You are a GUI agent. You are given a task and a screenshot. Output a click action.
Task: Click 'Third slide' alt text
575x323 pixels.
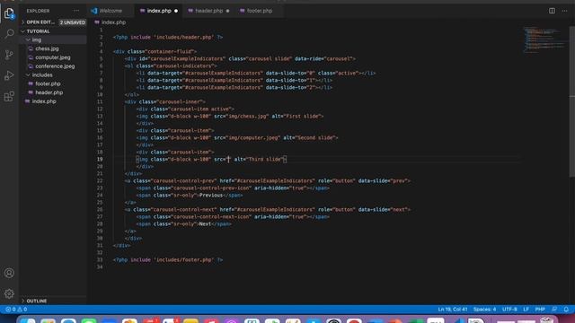265,160
